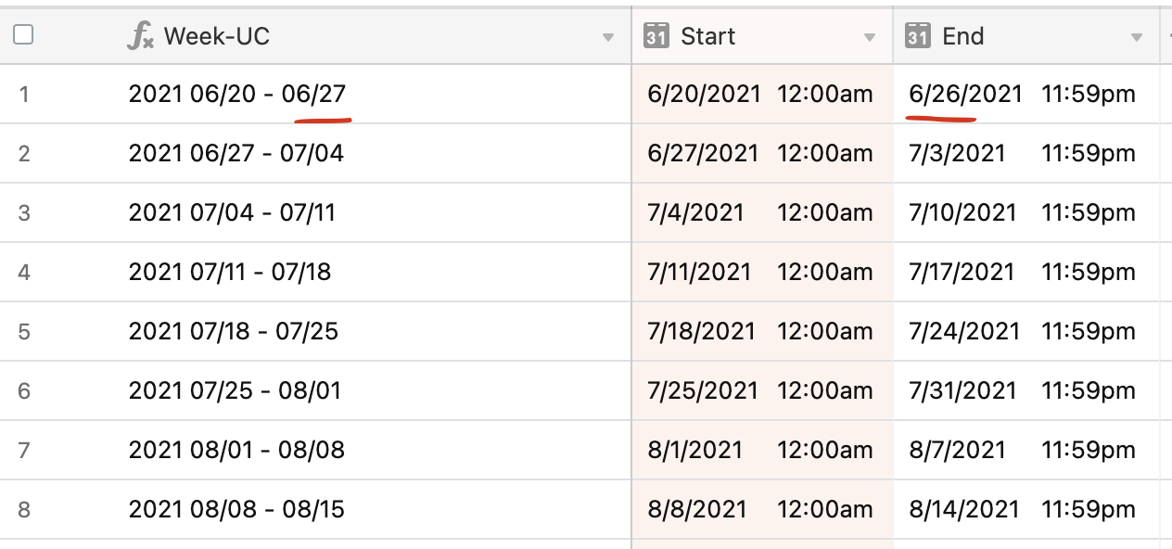Tick the select-all checkbox in header

pos(23,35)
